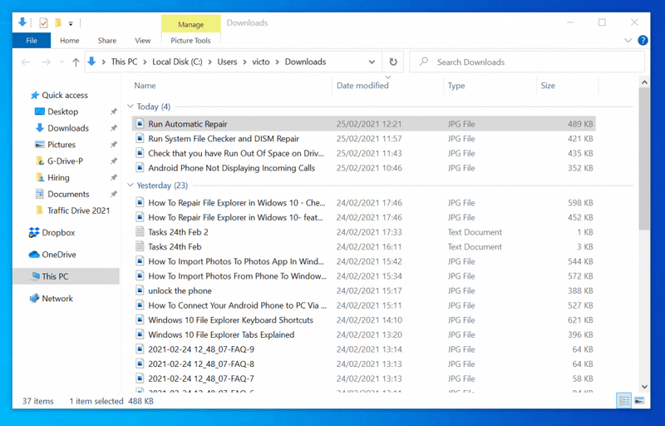
Task: Click the Search Downloads box
Action: click(527, 62)
